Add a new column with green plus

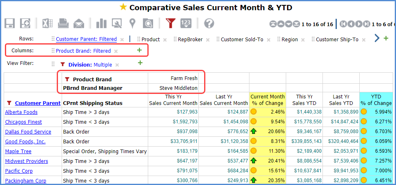point(139,51)
